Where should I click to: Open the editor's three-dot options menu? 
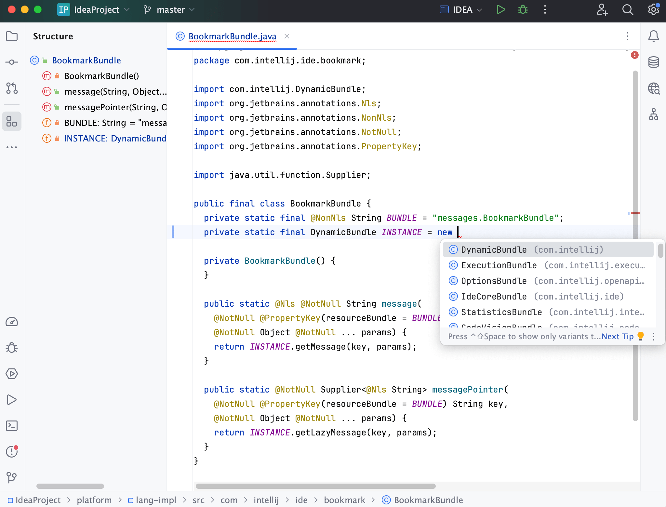[627, 36]
